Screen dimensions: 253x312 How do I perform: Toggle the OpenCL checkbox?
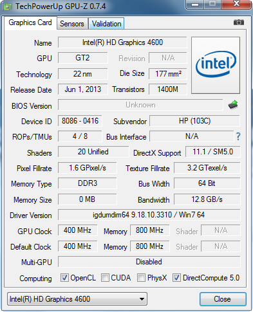[x=64, y=278]
